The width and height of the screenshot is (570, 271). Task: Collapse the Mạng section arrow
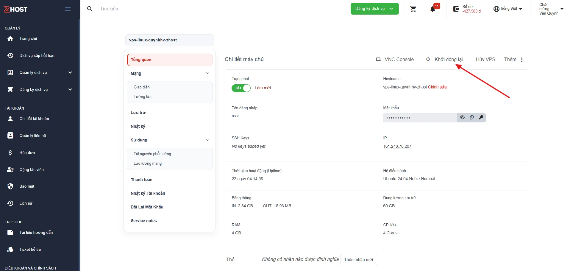pyautogui.click(x=207, y=73)
